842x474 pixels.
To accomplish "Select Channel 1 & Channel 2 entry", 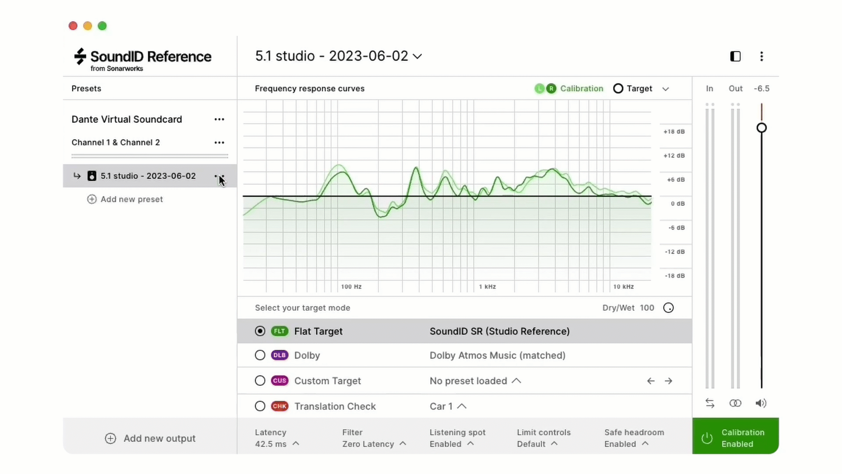I will tap(116, 143).
